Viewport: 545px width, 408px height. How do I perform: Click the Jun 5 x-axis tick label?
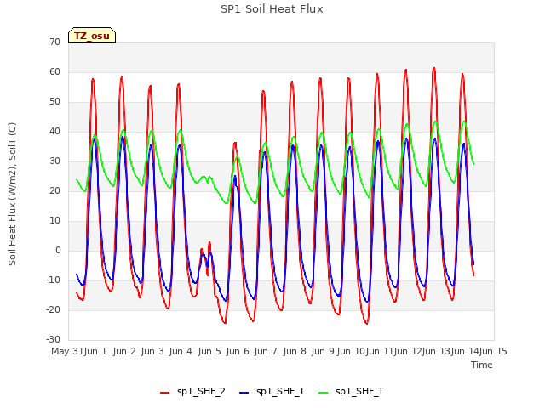209,351
